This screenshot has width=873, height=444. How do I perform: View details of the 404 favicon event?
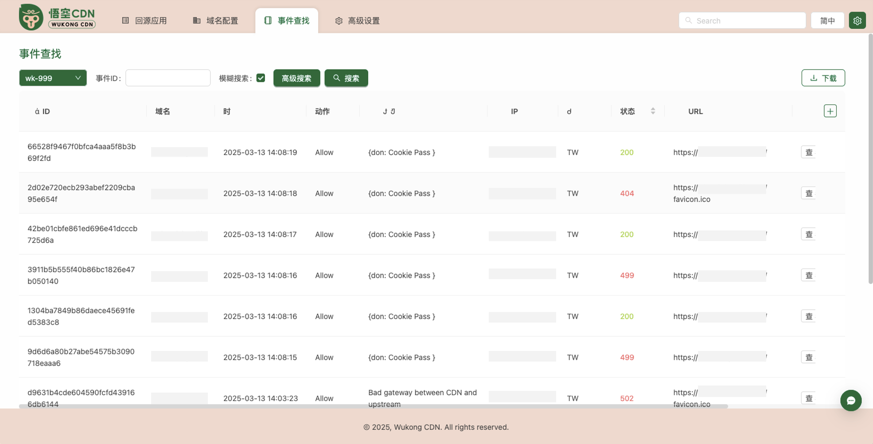(x=808, y=193)
